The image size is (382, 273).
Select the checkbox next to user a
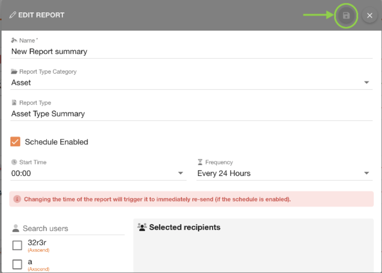[x=17, y=264]
